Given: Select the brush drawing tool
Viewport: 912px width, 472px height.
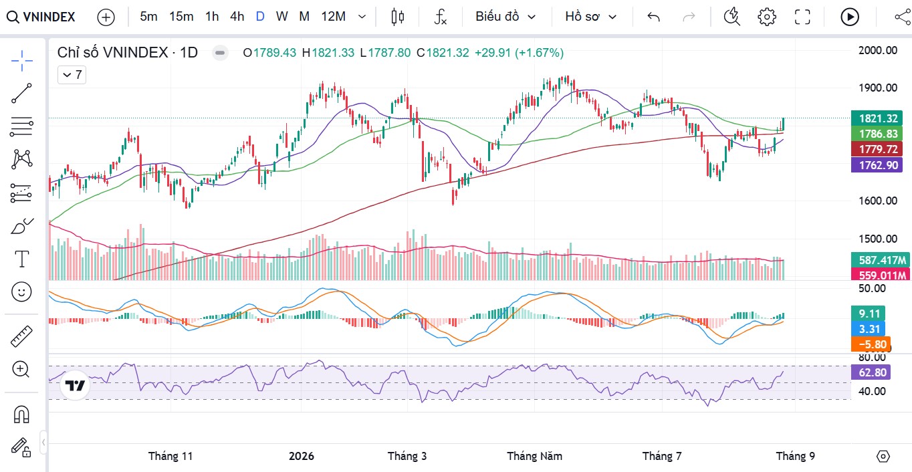Looking at the screenshot, I should 21,226.
